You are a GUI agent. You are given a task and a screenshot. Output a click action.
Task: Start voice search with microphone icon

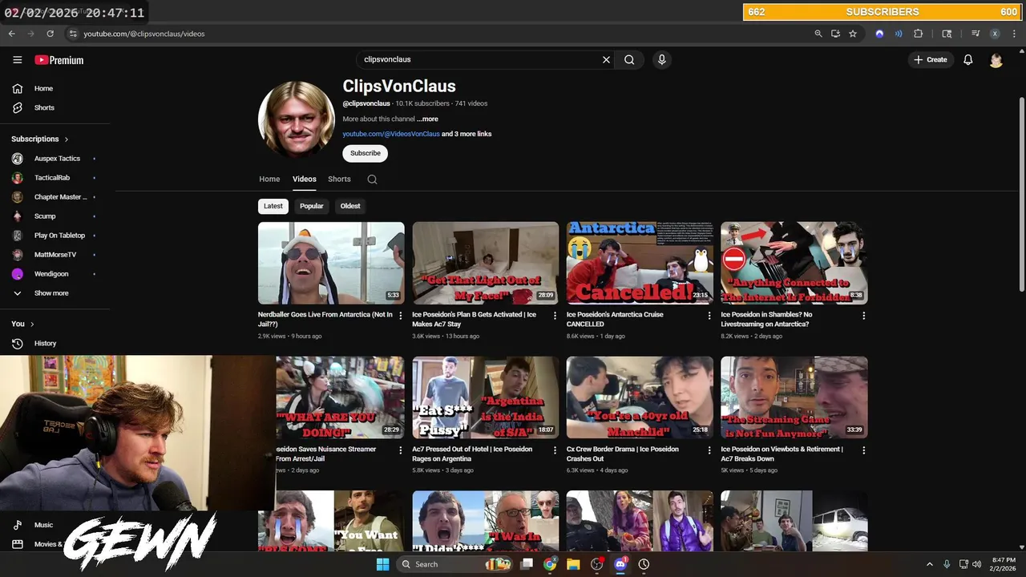pyautogui.click(x=661, y=59)
